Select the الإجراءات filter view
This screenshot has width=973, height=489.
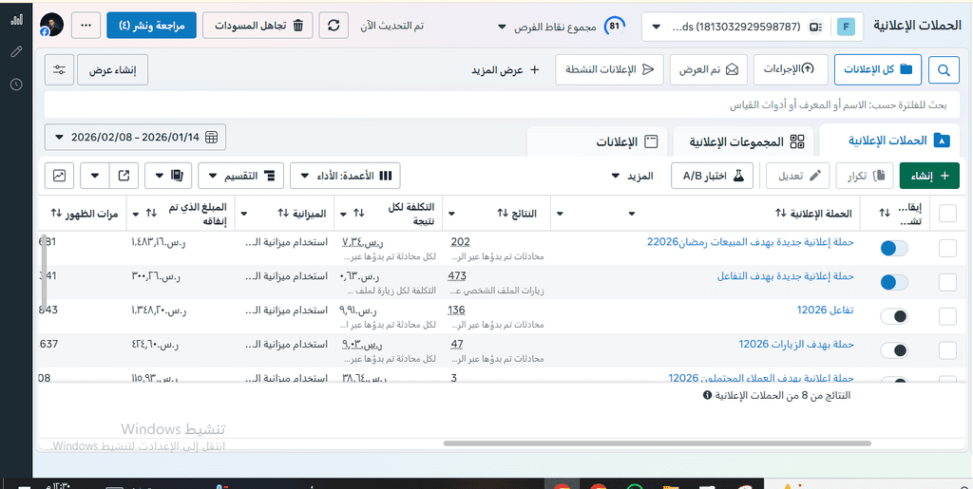[x=791, y=69]
